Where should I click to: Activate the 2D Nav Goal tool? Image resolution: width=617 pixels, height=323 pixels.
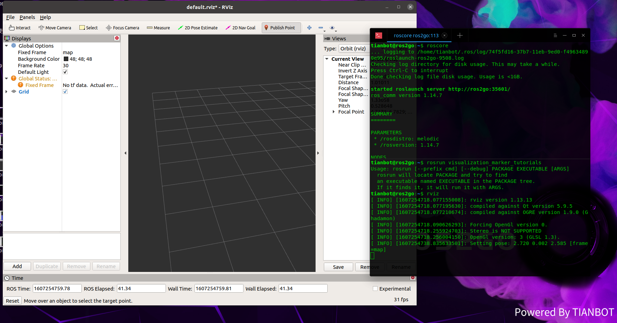coord(240,28)
